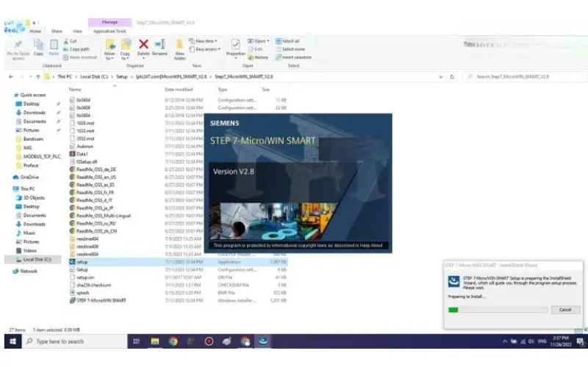Select Downloads under Quick access
Viewport: 588px width, 367px height.
pyautogui.click(x=34, y=112)
